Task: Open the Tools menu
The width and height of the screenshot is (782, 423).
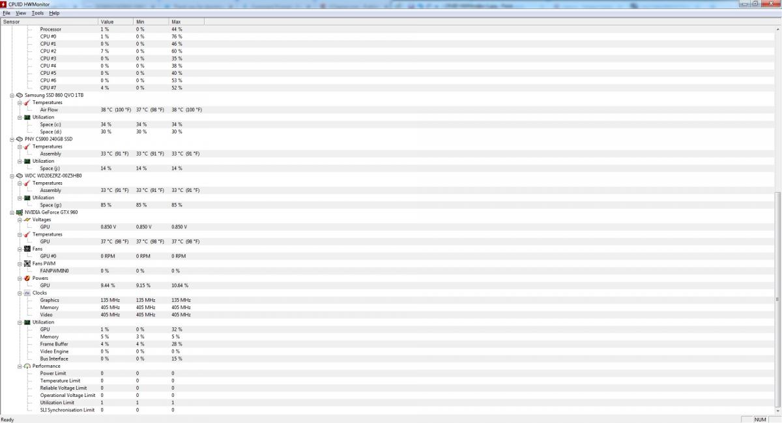Action: (x=38, y=13)
